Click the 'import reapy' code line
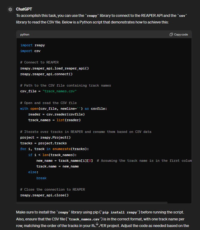 [32, 45]
